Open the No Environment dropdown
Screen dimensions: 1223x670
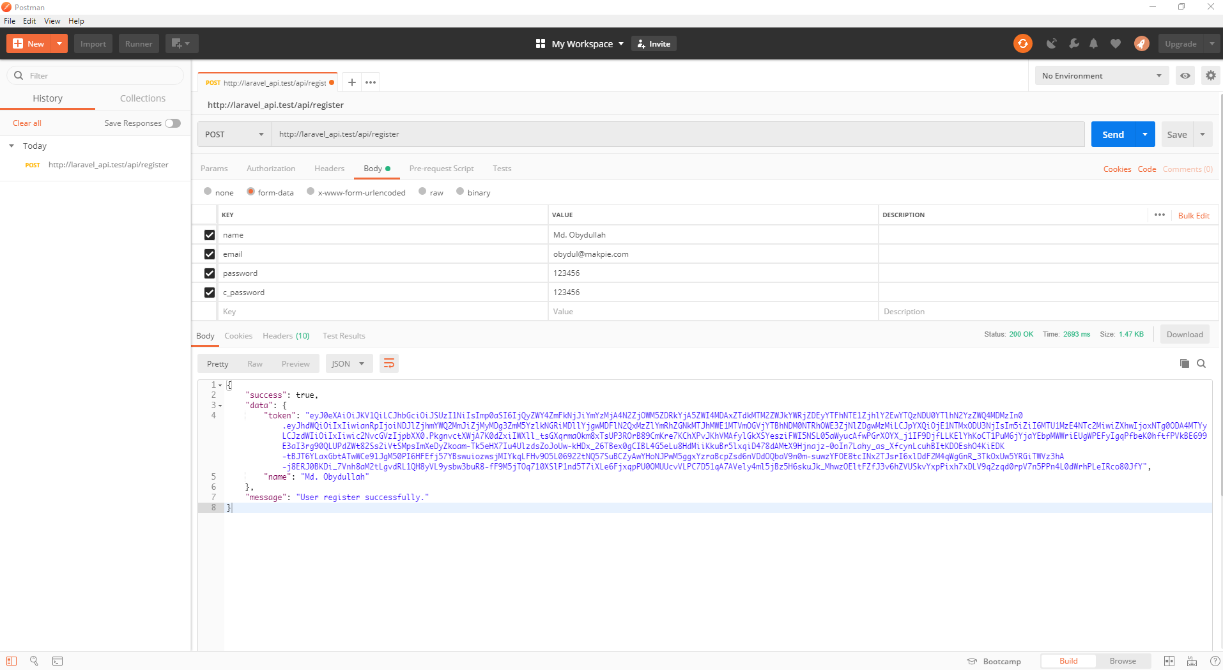coord(1102,75)
